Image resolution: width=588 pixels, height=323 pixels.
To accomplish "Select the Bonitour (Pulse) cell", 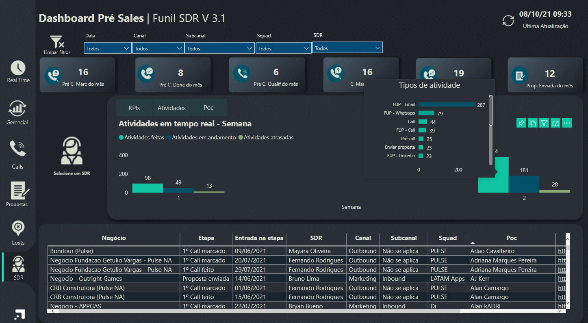I will (114, 251).
